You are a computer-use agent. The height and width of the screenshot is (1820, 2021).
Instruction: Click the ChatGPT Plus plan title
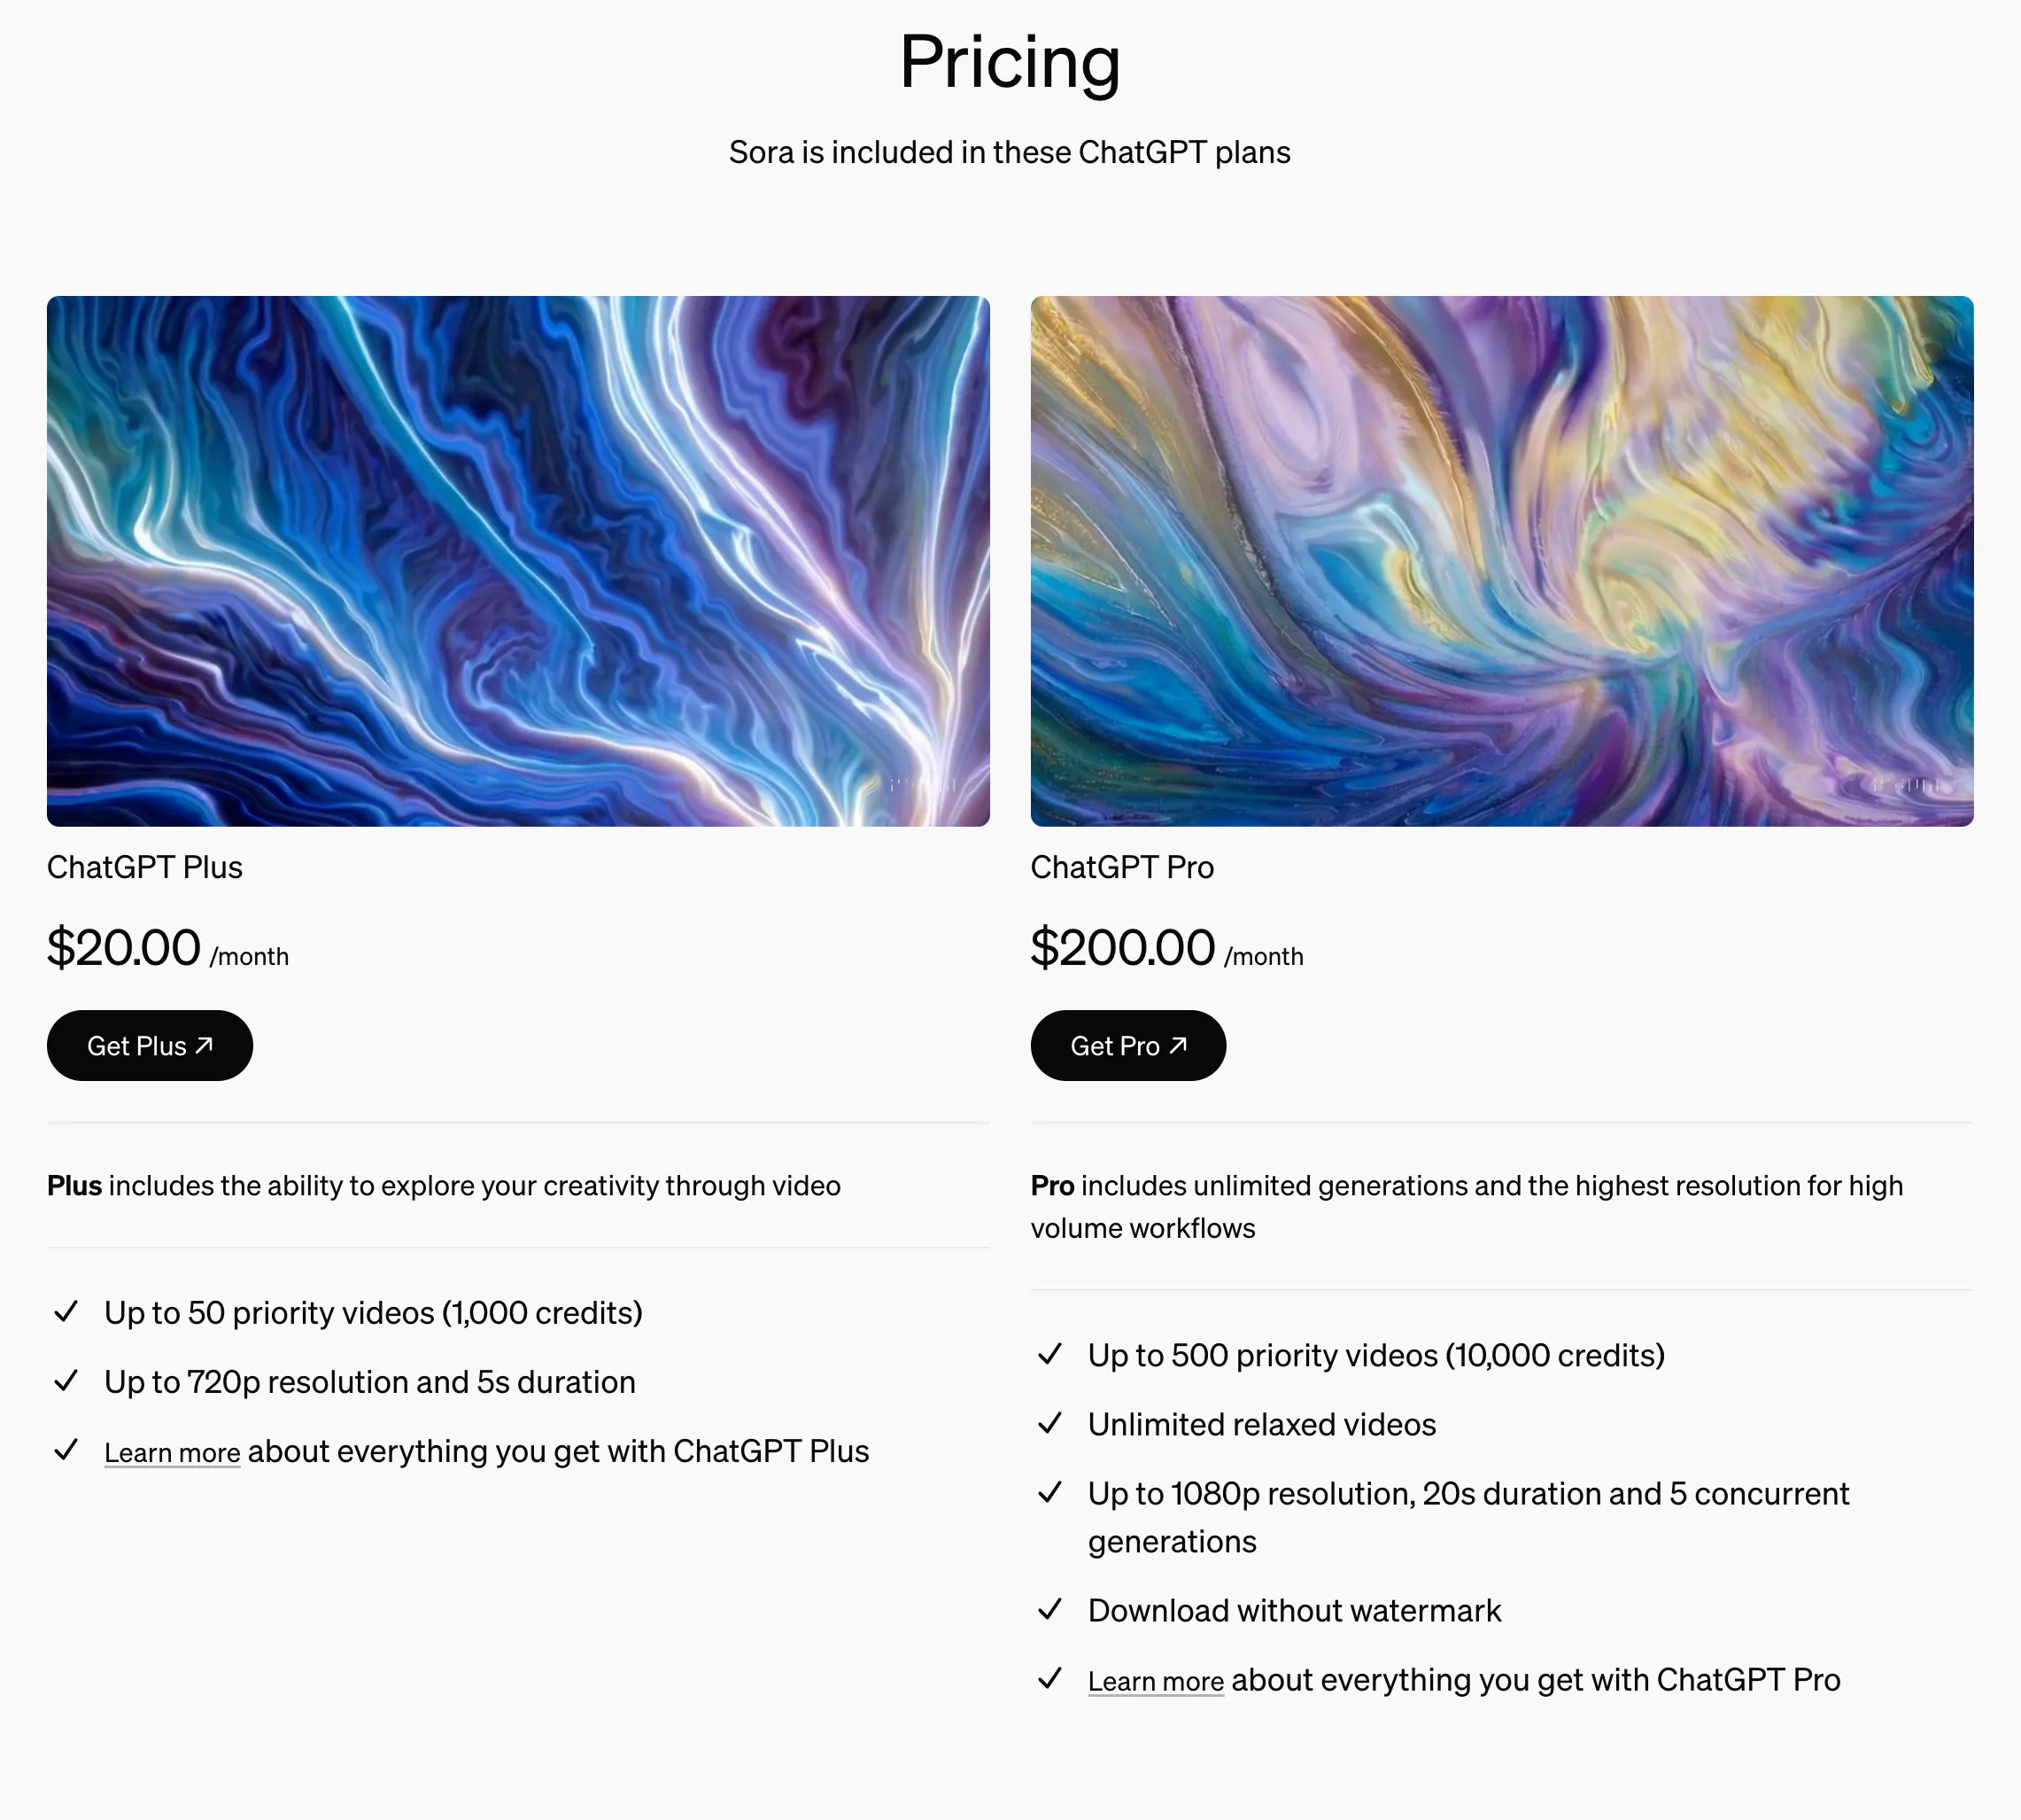coord(145,867)
